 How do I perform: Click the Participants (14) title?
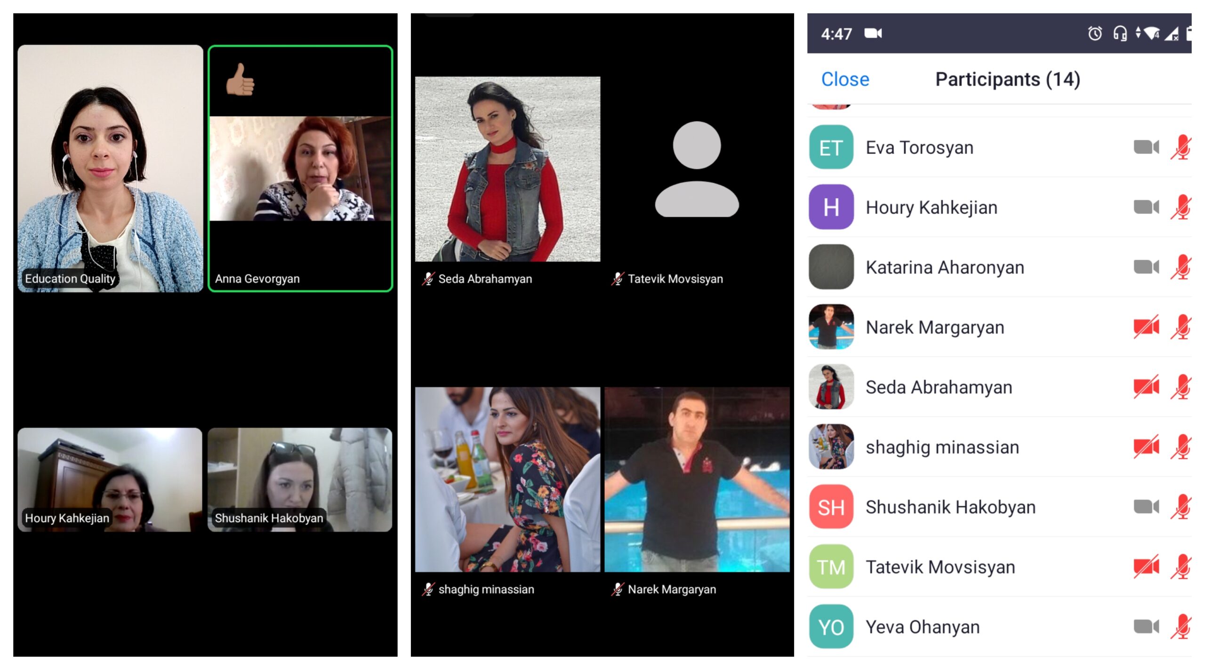point(1007,80)
